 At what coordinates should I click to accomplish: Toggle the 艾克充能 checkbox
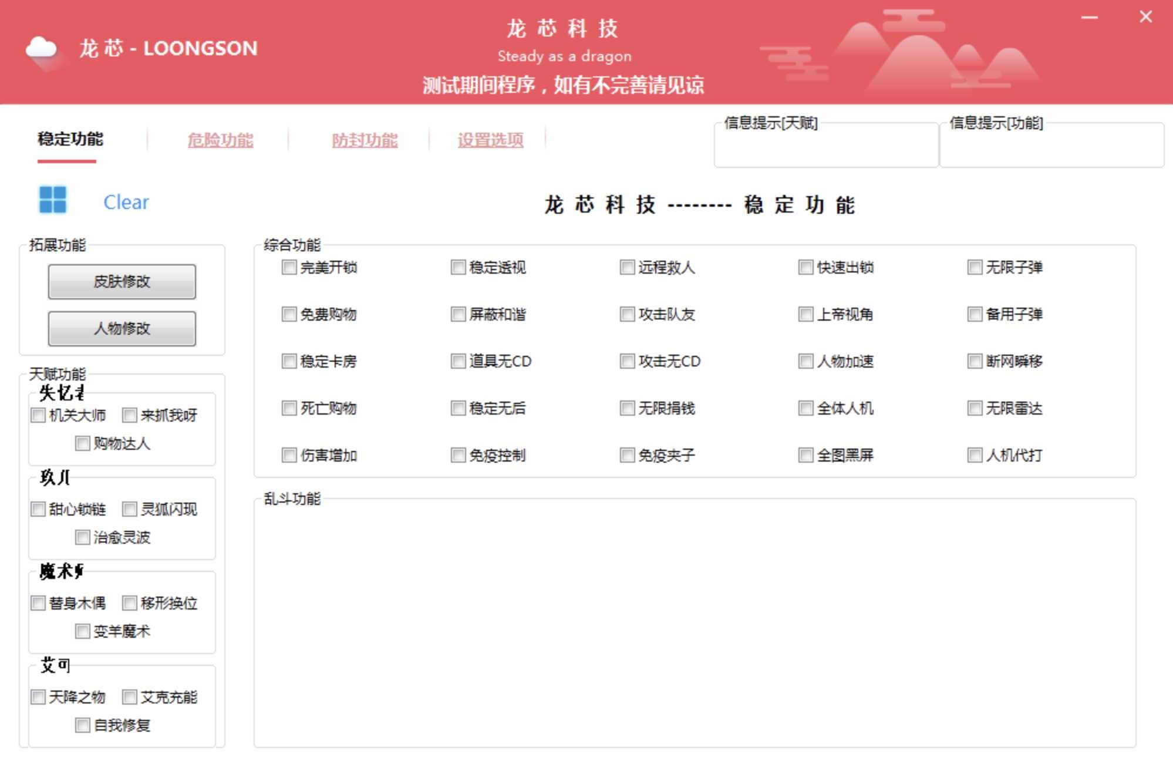[x=129, y=697]
